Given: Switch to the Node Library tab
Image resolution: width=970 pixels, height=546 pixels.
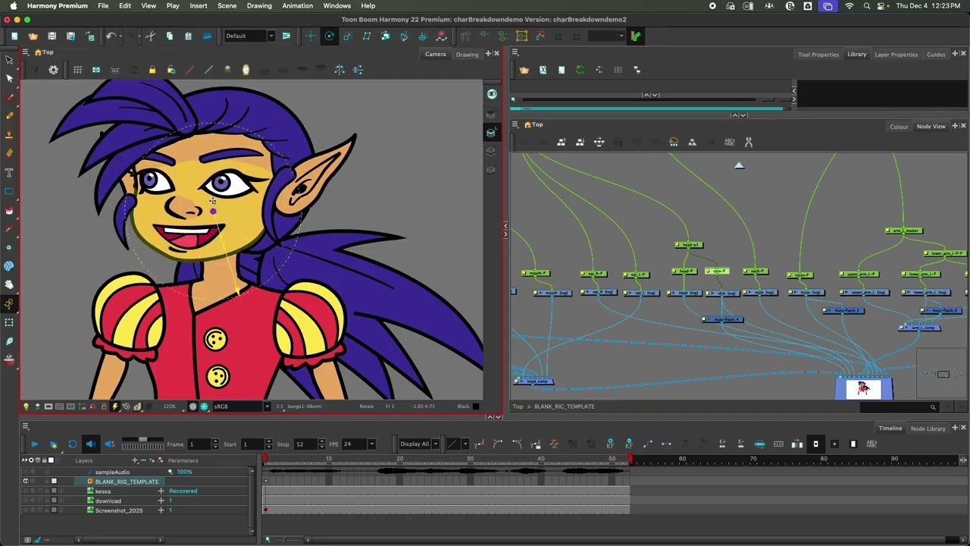Looking at the screenshot, I should click(928, 428).
